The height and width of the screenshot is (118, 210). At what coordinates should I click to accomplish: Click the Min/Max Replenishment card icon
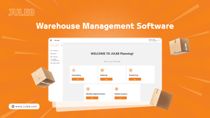(88, 89)
